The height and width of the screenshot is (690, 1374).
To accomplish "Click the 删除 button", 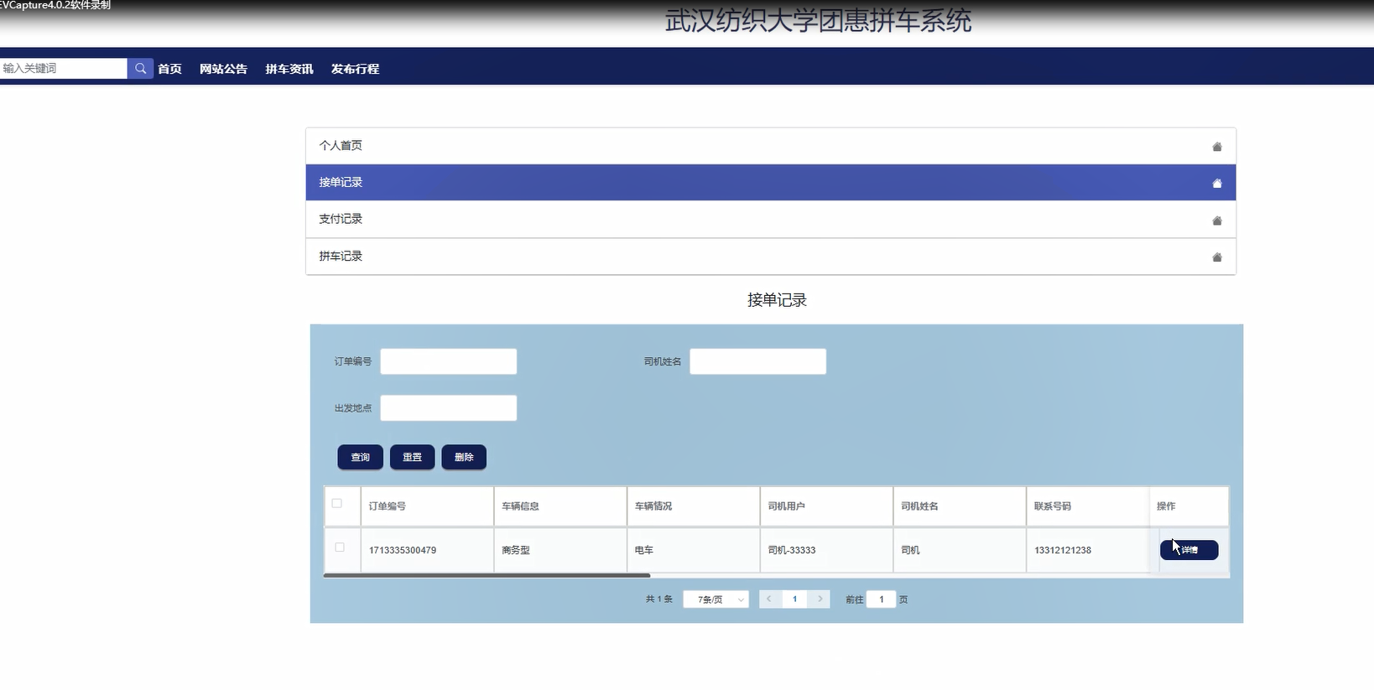I will click(464, 457).
